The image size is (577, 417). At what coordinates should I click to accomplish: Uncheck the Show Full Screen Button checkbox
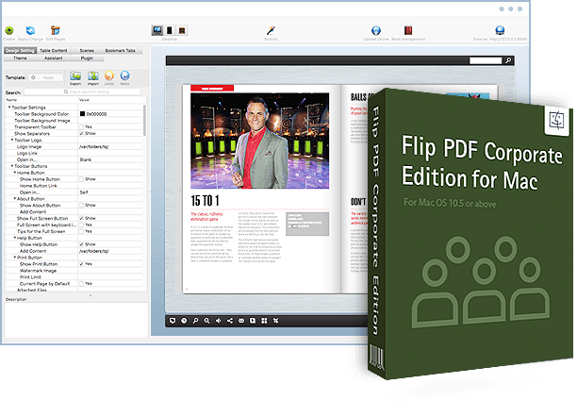[81, 218]
